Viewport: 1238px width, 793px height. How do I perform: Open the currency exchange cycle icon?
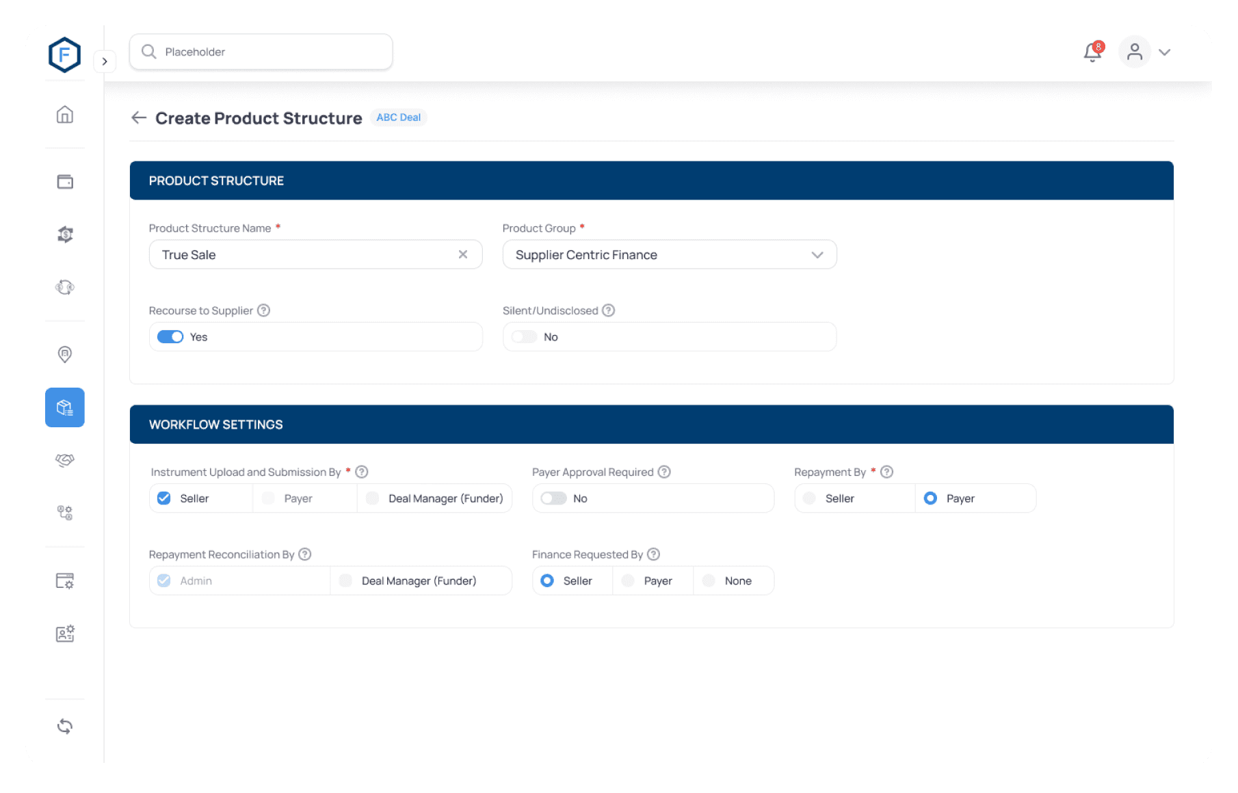point(65,287)
